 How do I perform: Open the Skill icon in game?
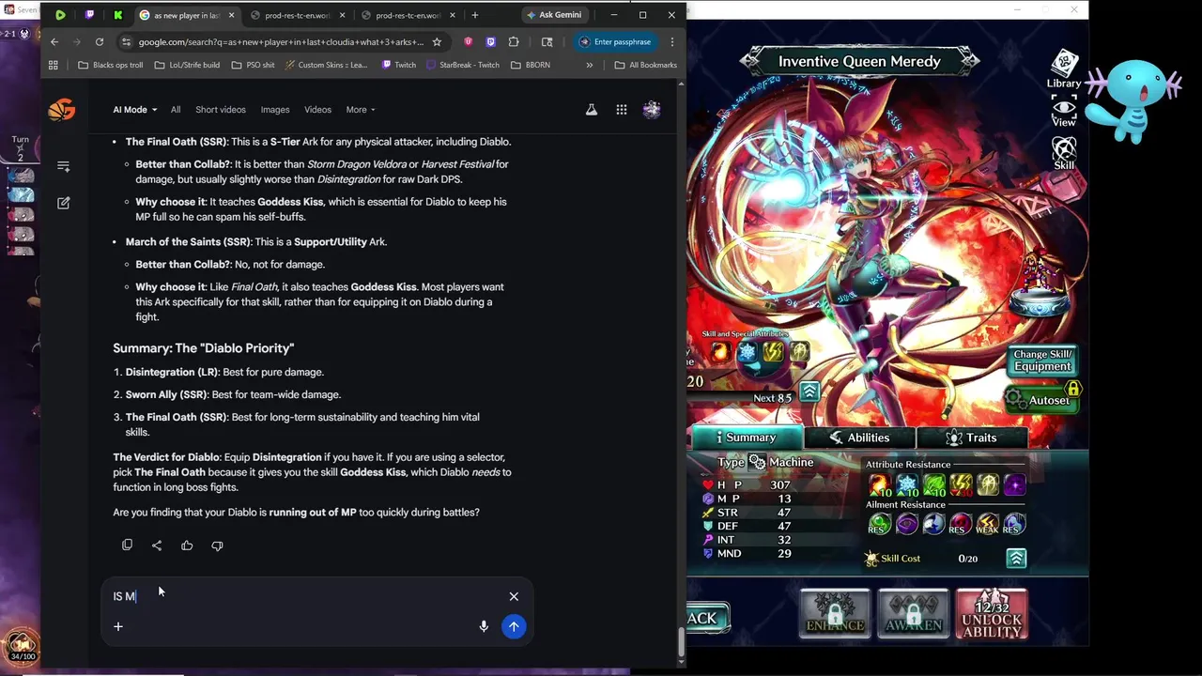[x=1064, y=152]
